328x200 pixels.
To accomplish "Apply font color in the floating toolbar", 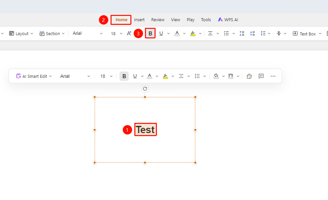I will coord(150,76).
